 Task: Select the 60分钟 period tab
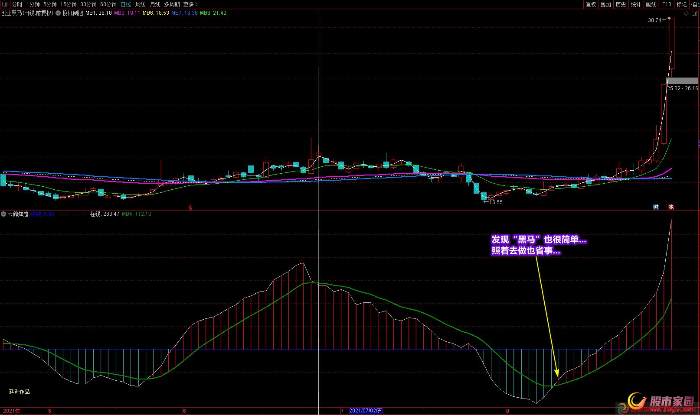pyautogui.click(x=108, y=4)
